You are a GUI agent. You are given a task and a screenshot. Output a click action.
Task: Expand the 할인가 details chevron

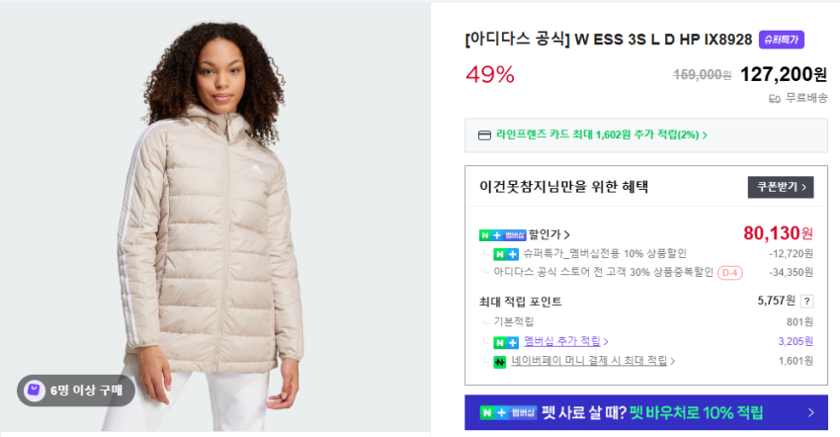click(567, 235)
